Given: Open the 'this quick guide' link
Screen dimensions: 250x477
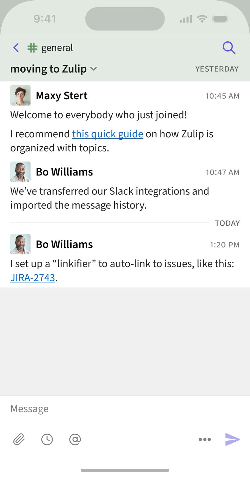Looking at the screenshot, I should [x=108, y=134].
